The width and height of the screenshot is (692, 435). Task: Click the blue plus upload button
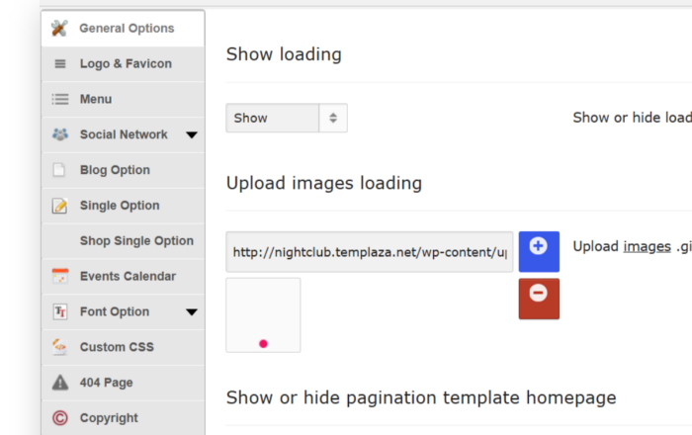coord(539,251)
